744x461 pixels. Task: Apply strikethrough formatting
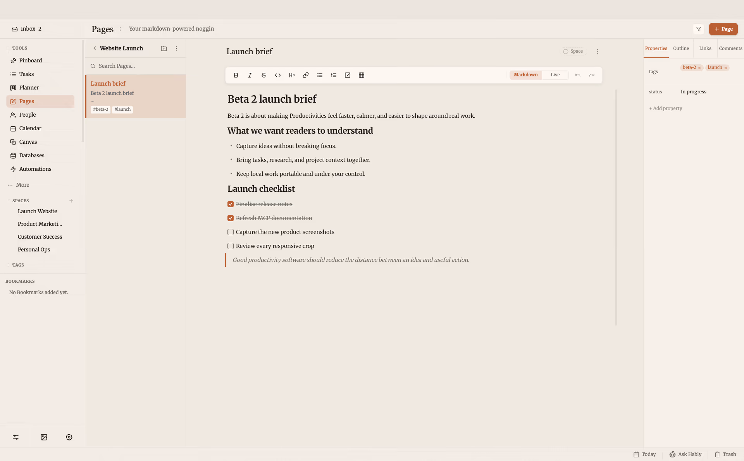264,75
